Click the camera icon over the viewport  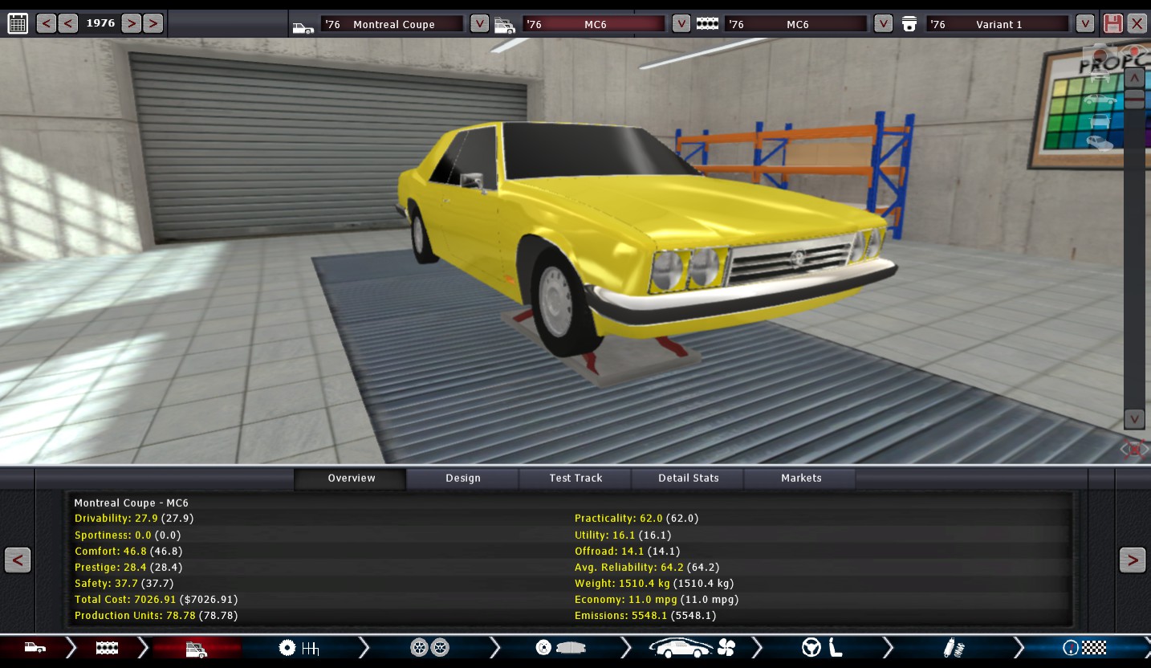[1100, 55]
